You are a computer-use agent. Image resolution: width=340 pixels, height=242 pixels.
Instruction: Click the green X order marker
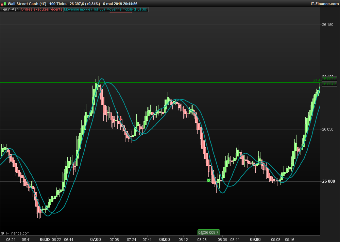point(209,180)
